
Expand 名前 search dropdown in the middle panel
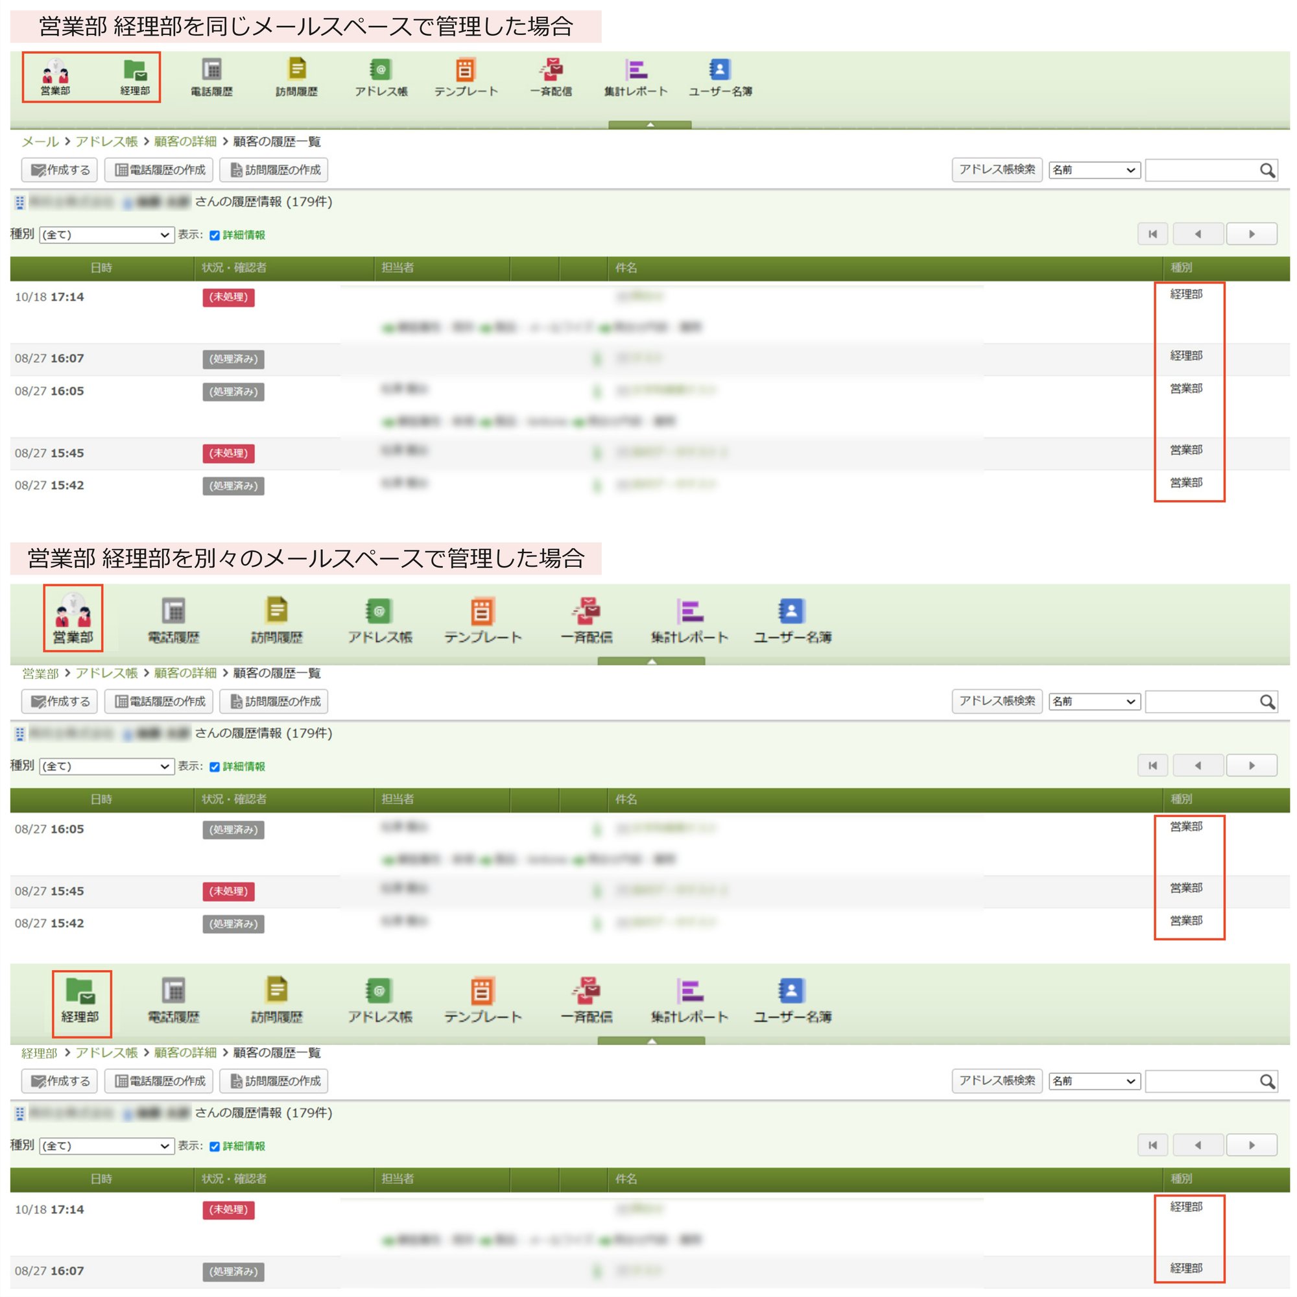tap(1093, 702)
